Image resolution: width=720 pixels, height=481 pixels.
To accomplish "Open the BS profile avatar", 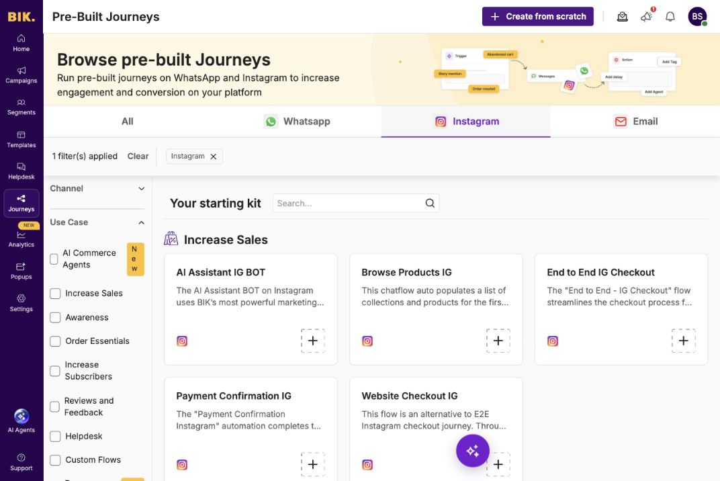I will point(697,17).
